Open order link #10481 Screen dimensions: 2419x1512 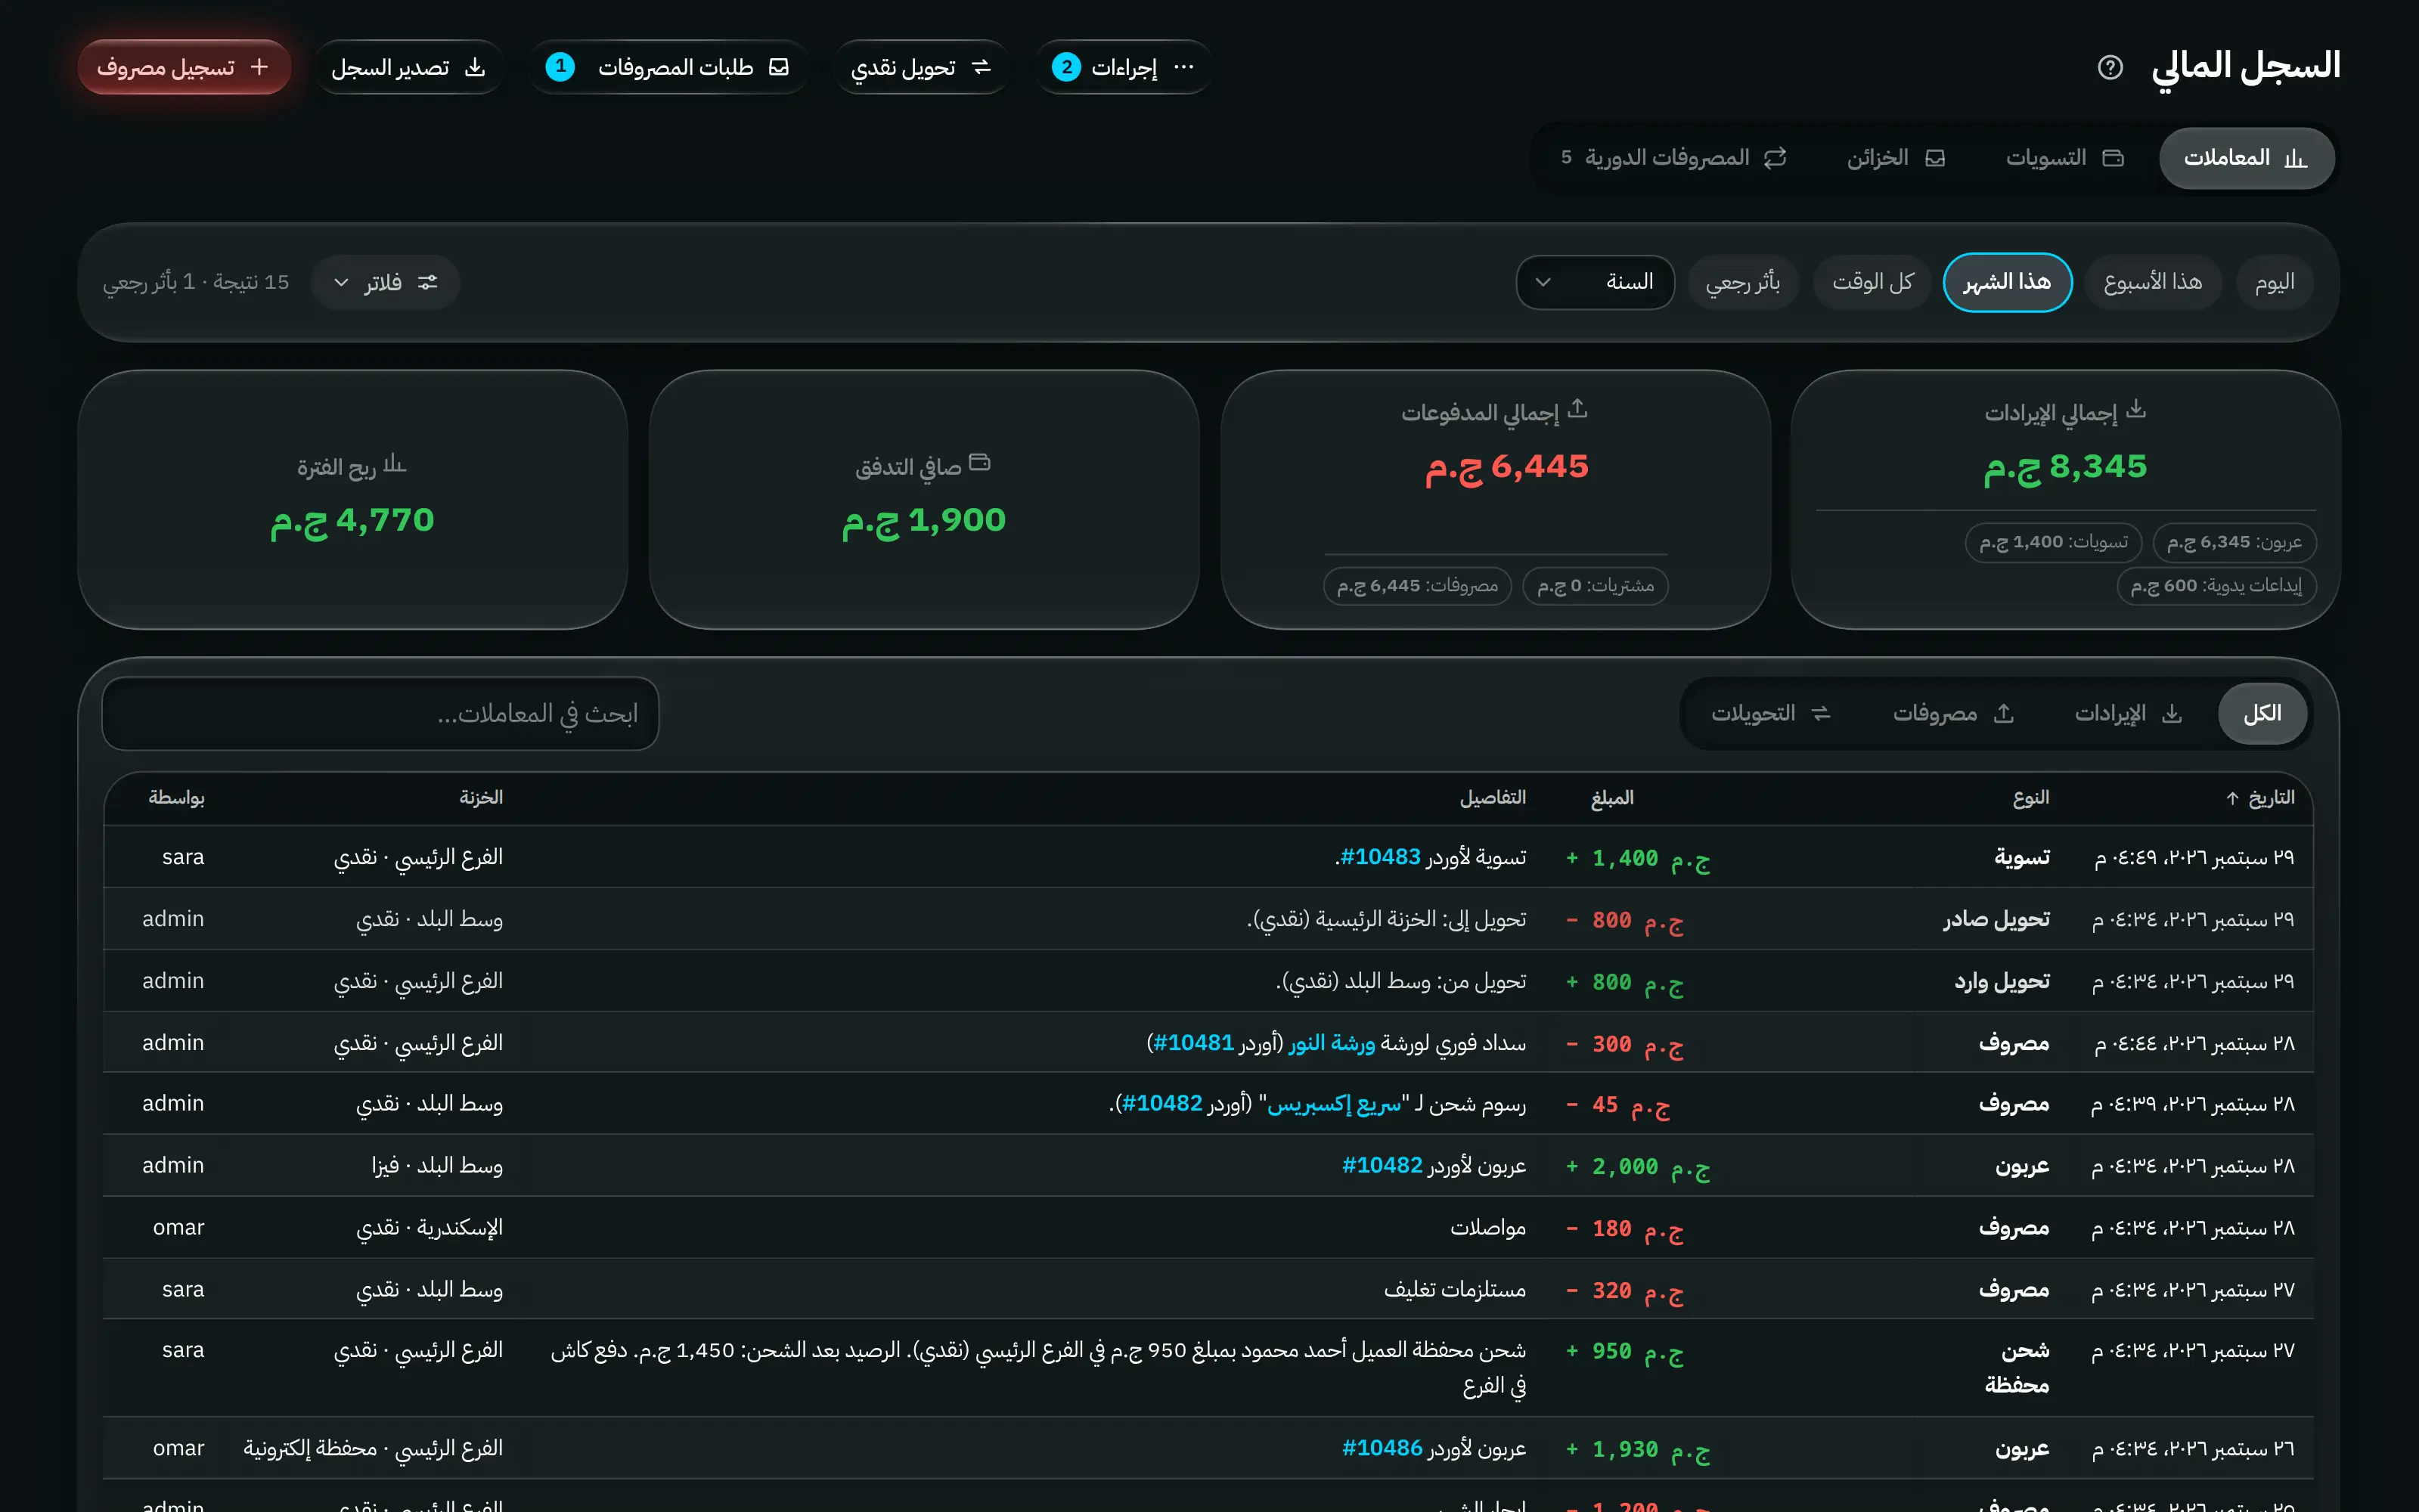[x=1194, y=1043]
